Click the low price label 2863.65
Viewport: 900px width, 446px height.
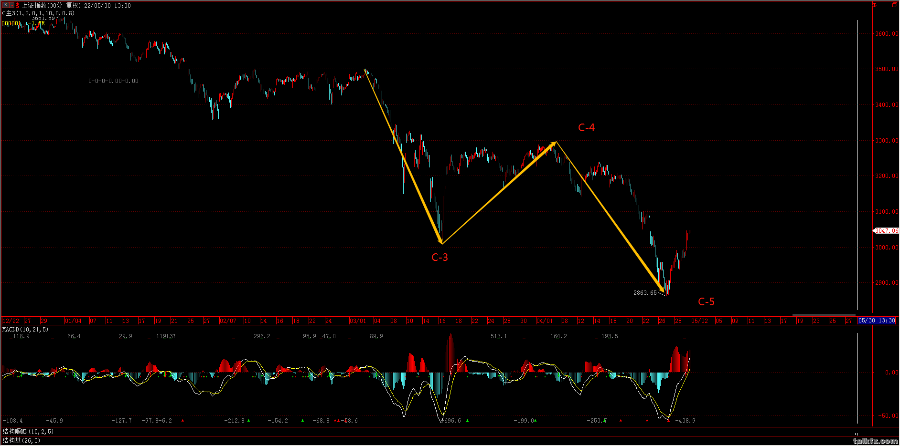(x=645, y=293)
